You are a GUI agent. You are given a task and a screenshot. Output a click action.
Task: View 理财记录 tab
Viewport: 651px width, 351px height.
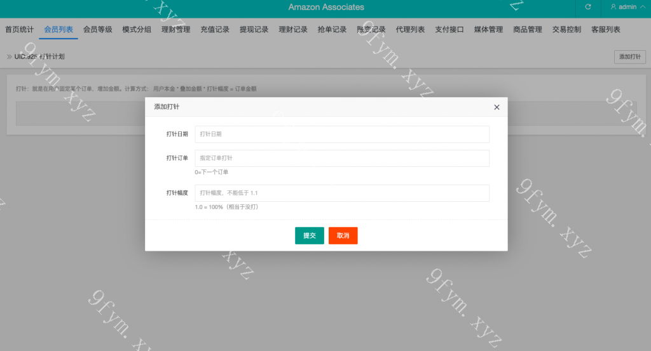[292, 29]
